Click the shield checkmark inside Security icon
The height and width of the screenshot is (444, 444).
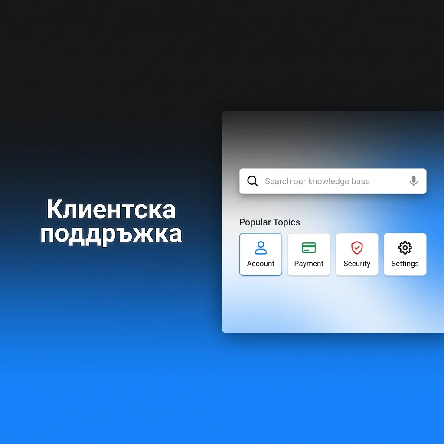(357, 248)
